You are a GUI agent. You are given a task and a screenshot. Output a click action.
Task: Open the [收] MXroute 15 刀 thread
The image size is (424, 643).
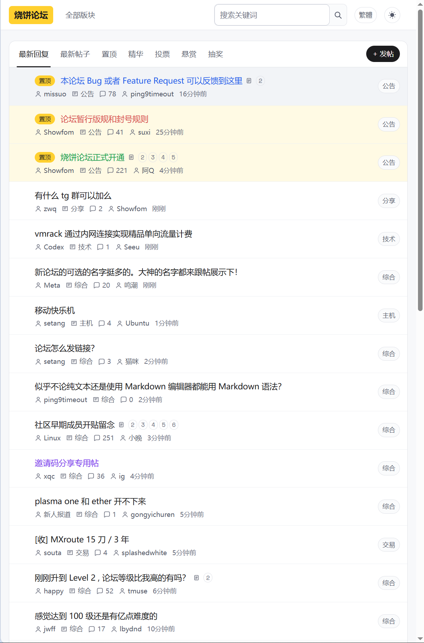(82, 540)
